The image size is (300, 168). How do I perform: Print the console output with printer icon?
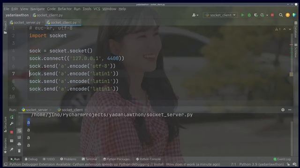click(x=19, y=144)
